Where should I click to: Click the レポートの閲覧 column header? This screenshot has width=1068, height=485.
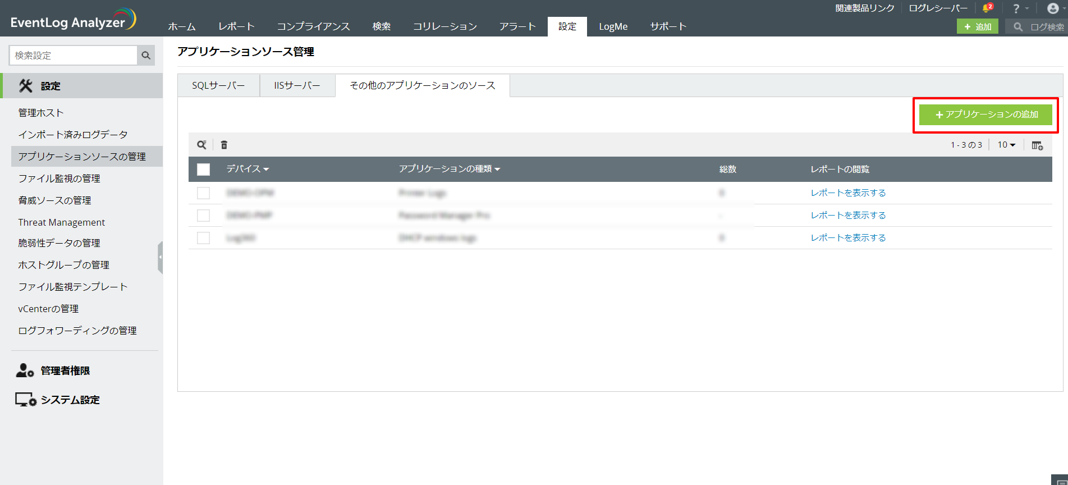tap(840, 169)
